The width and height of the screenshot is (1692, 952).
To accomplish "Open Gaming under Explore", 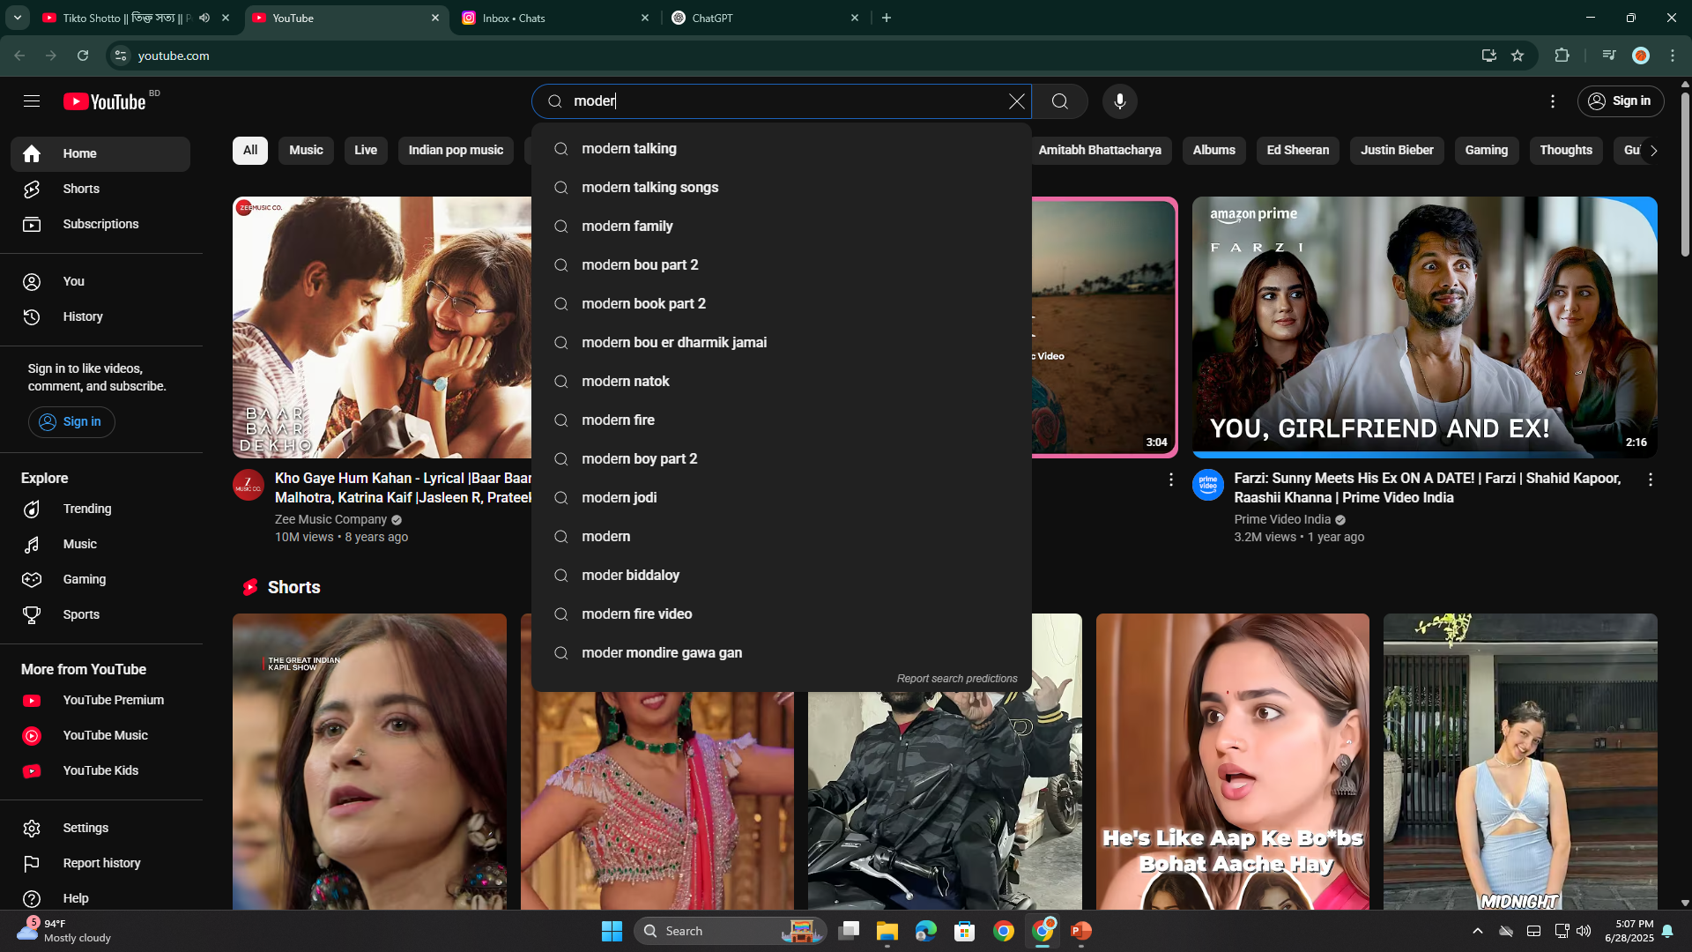I will [x=100, y=579].
